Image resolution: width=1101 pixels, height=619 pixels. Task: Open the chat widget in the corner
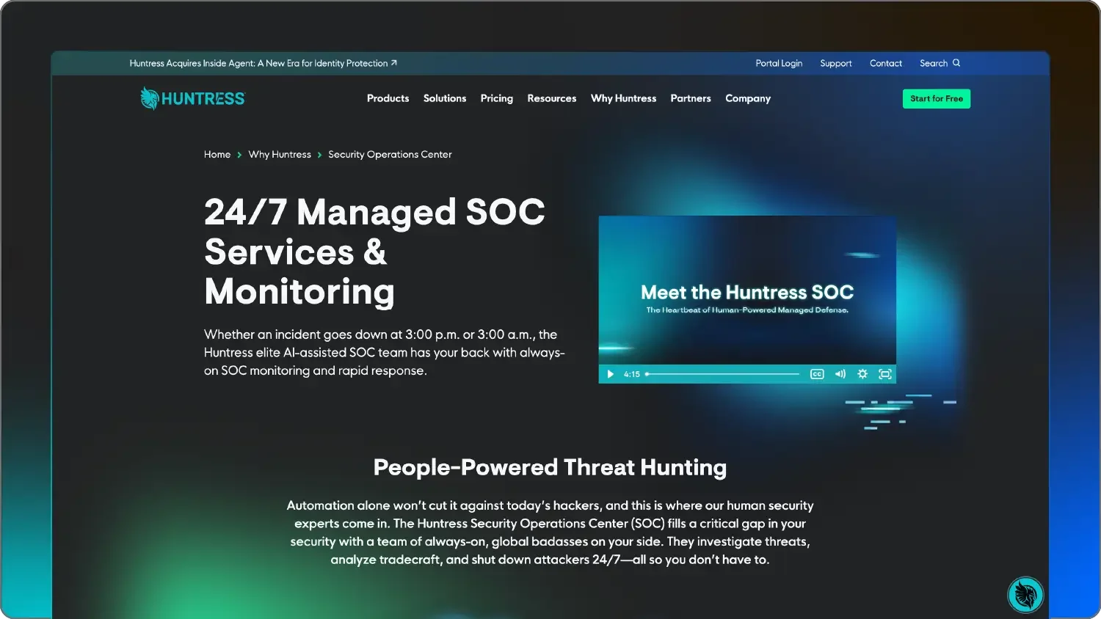coord(1025,594)
